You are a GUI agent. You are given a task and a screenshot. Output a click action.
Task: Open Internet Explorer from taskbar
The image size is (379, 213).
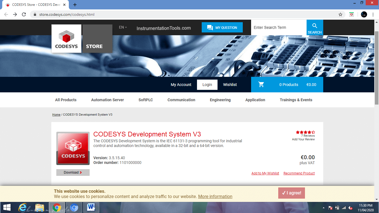23,207
